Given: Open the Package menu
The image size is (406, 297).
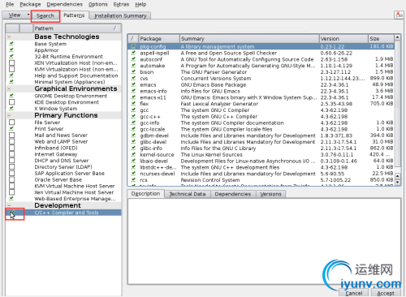Looking at the screenshot, I should [30, 4].
